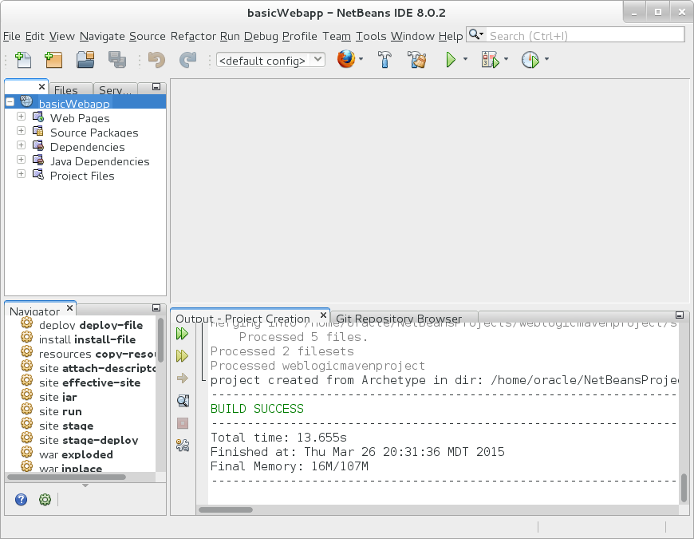Image resolution: width=694 pixels, height=539 pixels.
Task: Click the New Project toolbar icon
Action: tap(53, 60)
